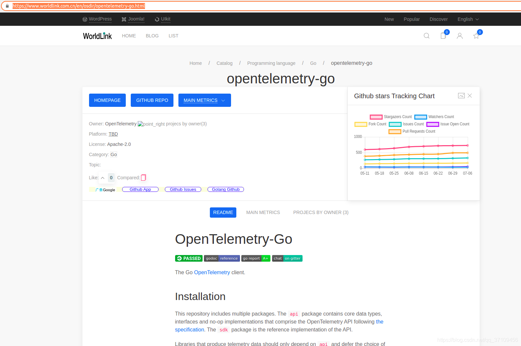Click the WordPress logo icon
Viewport: 521px width, 346px height.
85,19
